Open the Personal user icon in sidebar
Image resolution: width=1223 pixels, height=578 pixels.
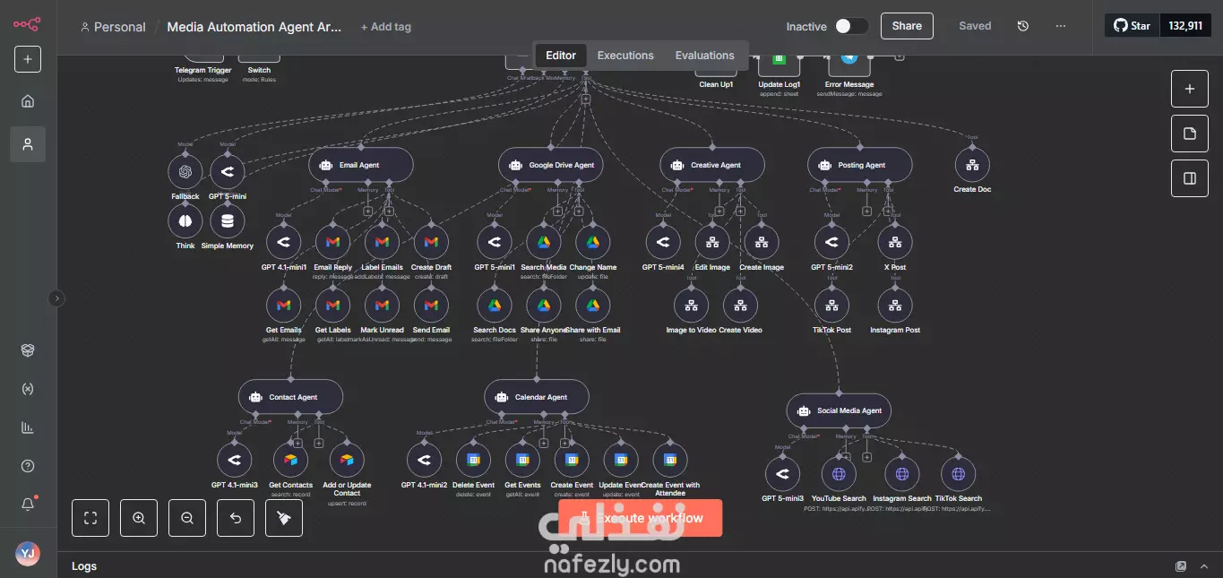28,144
